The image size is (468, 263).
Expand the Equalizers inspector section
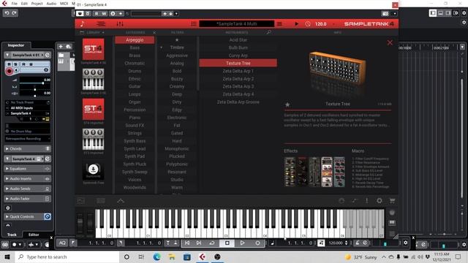point(28,169)
